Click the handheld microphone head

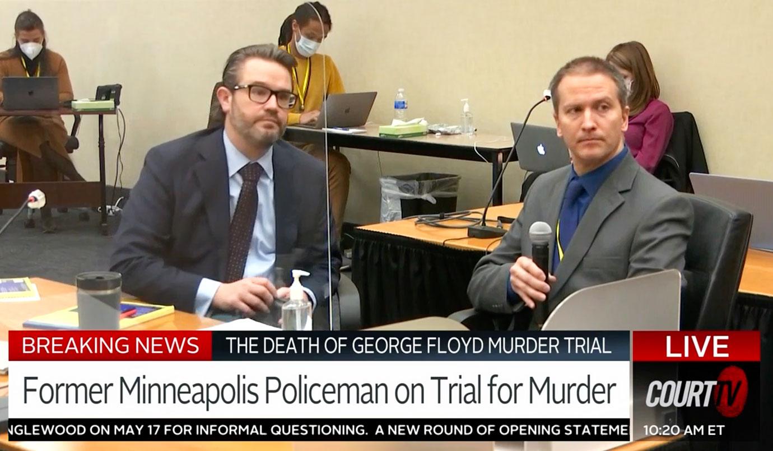tap(540, 233)
